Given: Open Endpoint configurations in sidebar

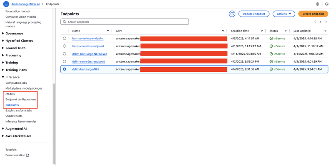Looking at the screenshot, I should (x=21, y=99).
